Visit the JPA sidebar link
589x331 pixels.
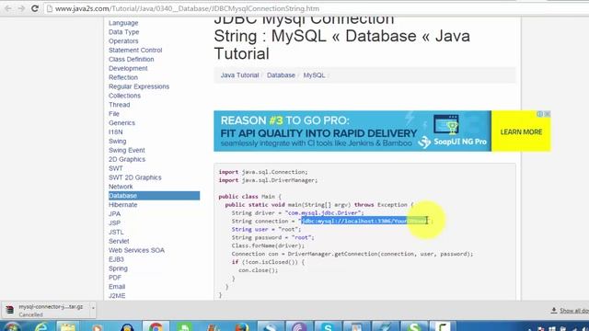click(114, 214)
